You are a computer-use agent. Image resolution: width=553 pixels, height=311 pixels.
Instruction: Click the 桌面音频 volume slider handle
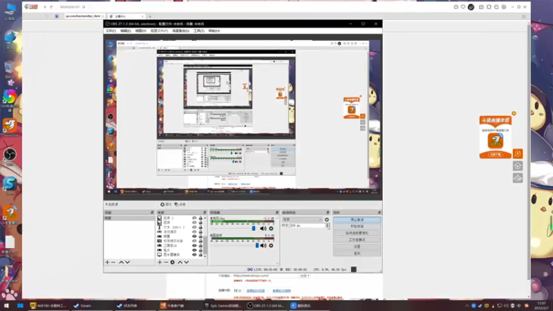257,245
